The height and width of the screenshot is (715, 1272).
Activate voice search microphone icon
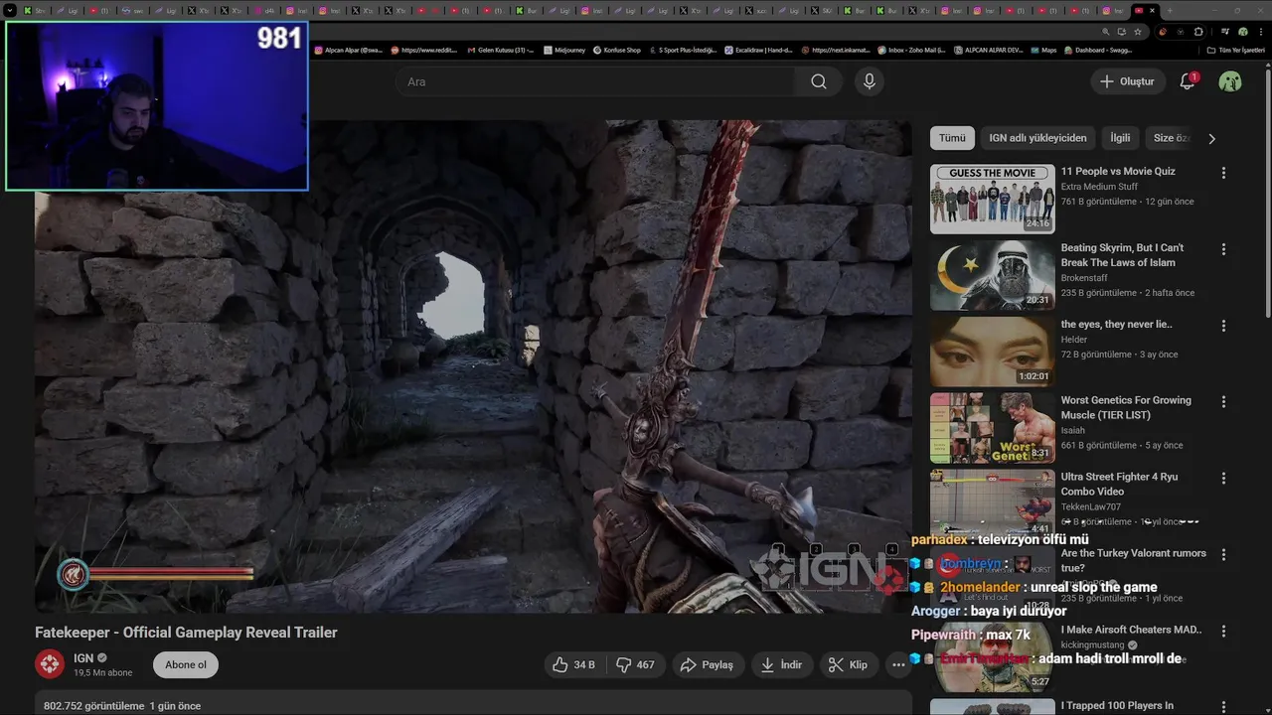(x=870, y=81)
